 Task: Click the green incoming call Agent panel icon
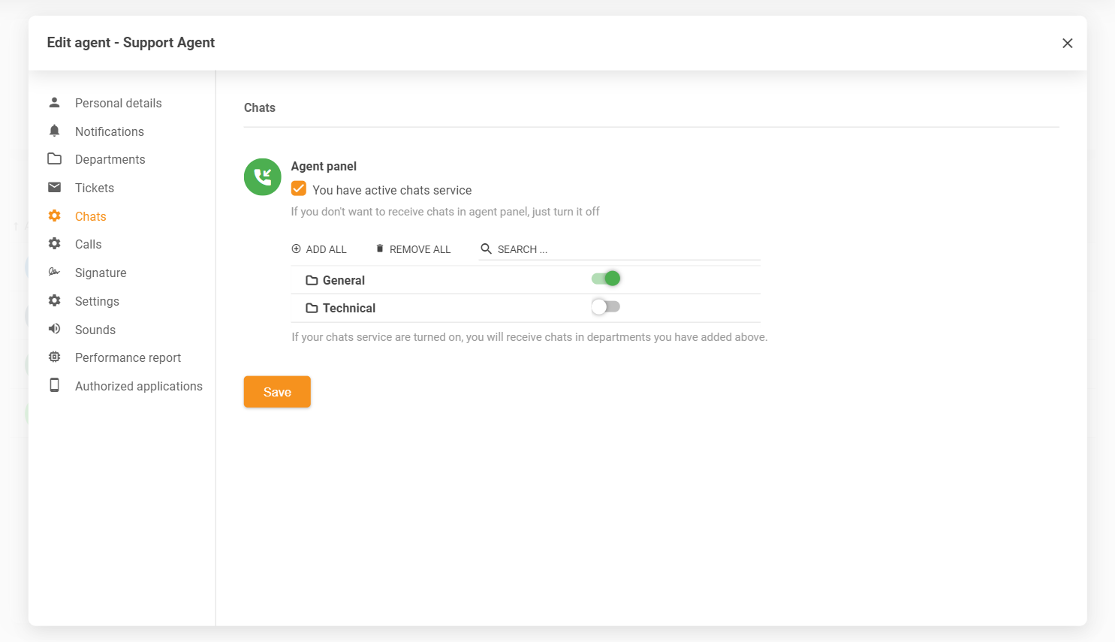[262, 177]
